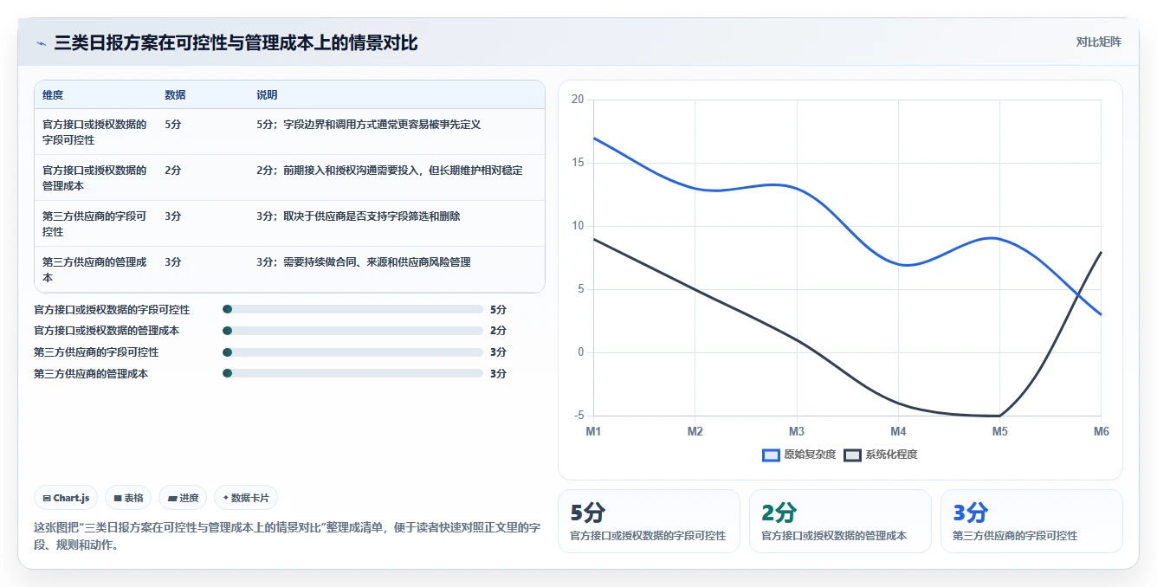This screenshot has width=1157, height=587.
Task: Open the 3分 data card
Action: [1031, 521]
